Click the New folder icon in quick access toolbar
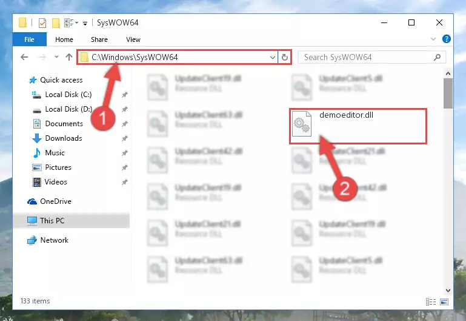This screenshot has width=466, height=321. click(56, 23)
